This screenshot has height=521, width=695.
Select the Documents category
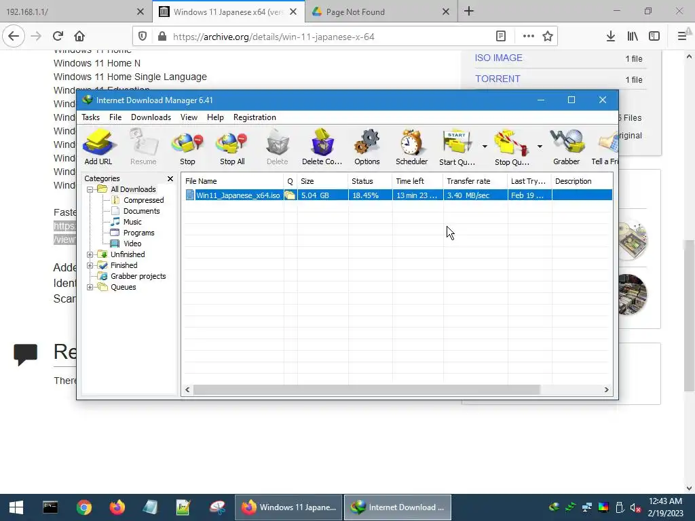(141, 211)
